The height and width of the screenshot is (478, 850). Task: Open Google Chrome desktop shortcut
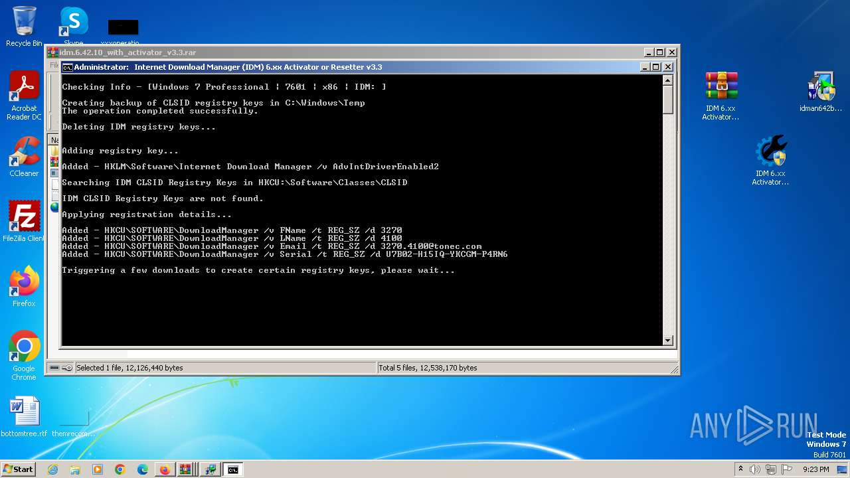pyautogui.click(x=24, y=356)
